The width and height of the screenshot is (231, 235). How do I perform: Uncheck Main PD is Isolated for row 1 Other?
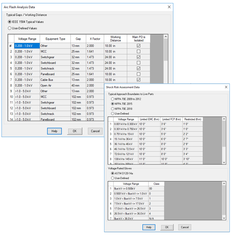tap(139, 46)
